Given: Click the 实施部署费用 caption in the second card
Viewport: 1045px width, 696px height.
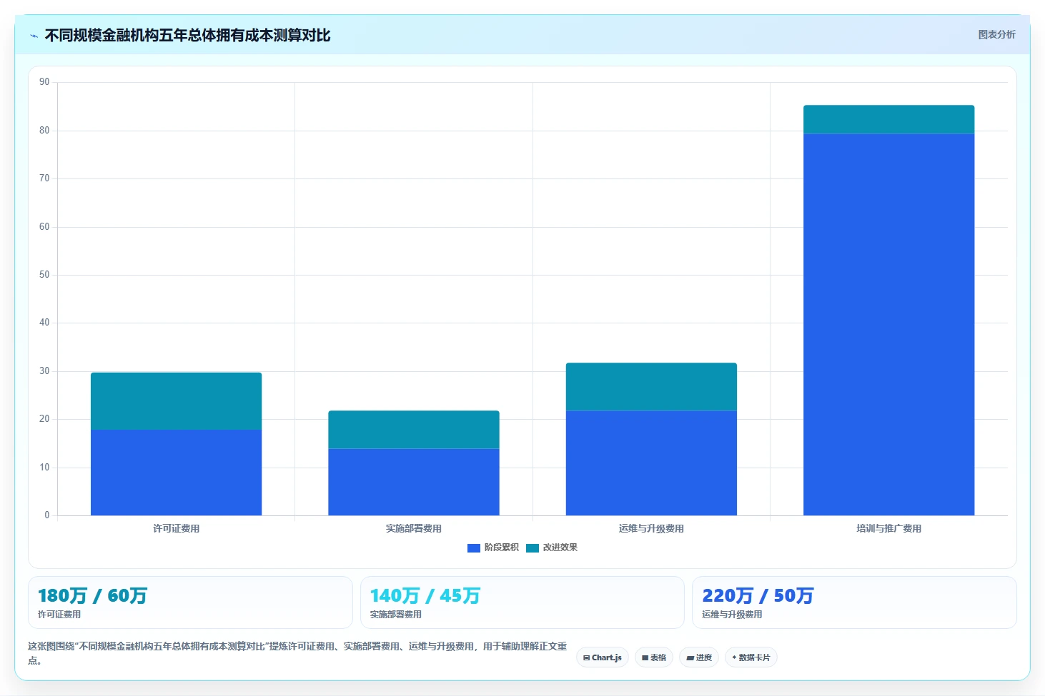Looking at the screenshot, I should pos(396,615).
